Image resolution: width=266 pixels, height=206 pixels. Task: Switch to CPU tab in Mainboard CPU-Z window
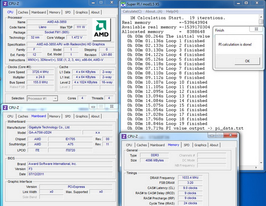coord(10,116)
